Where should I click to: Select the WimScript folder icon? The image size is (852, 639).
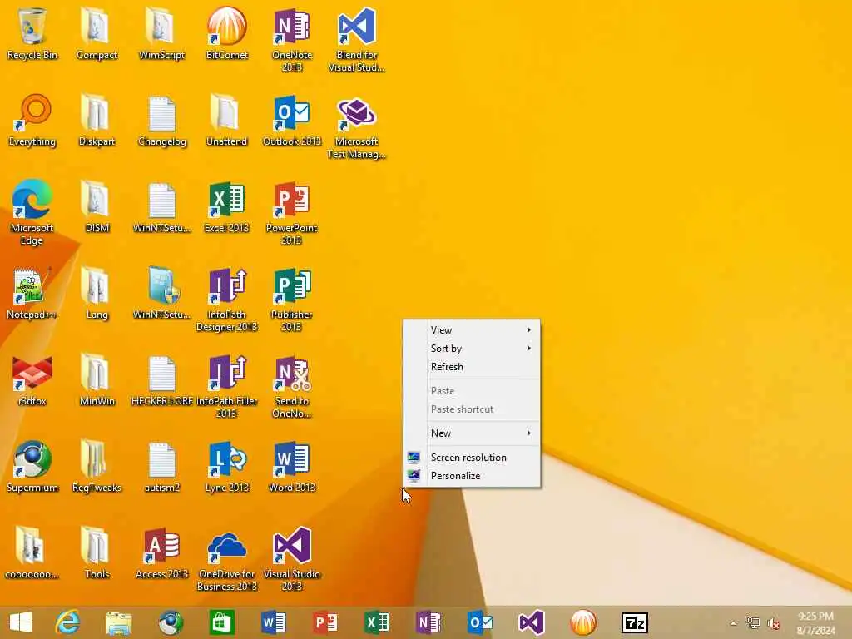tap(162, 33)
